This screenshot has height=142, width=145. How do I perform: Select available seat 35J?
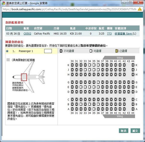pyautogui.click(x=94, y=70)
